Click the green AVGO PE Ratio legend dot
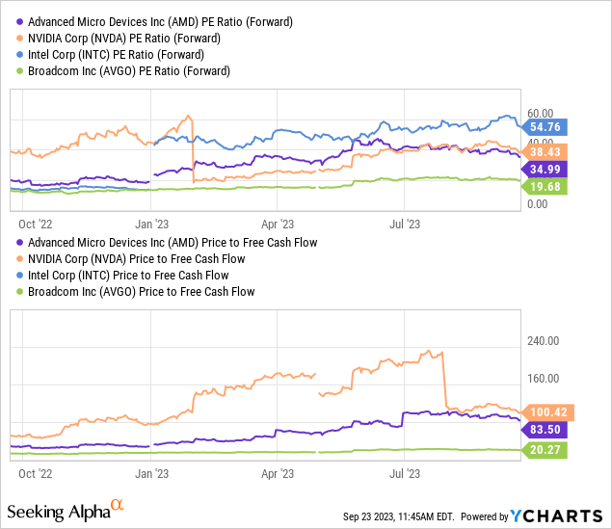Image resolution: width=612 pixels, height=529 pixels. click(19, 72)
